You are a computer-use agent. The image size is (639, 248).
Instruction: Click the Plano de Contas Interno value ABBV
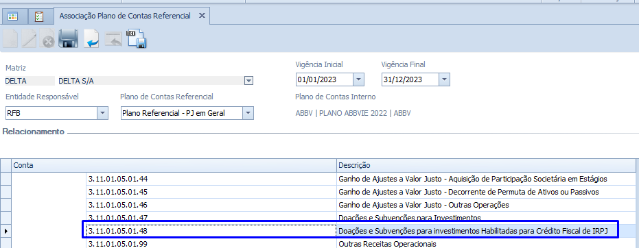point(353,113)
